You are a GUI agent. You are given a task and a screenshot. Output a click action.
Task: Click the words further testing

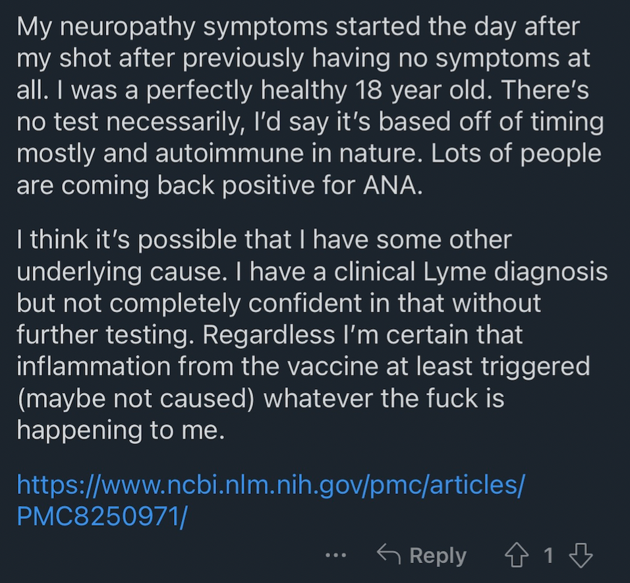(103, 335)
